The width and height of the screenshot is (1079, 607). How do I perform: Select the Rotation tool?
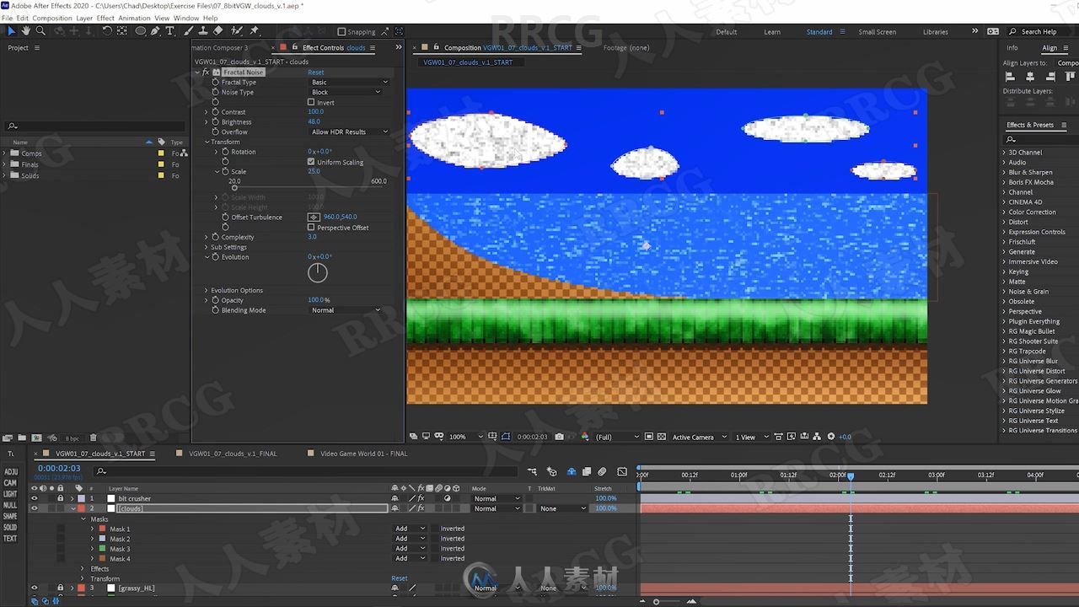point(107,31)
